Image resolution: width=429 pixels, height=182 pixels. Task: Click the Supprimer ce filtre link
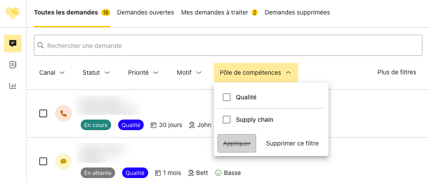coord(292,143)
